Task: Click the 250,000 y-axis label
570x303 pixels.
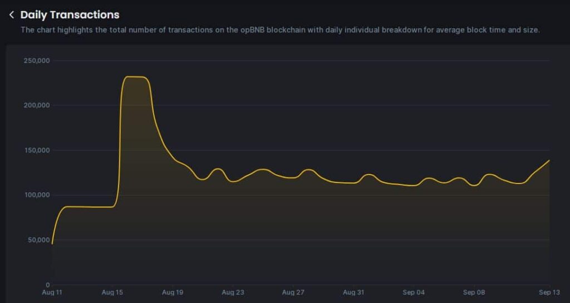Action: click(x=37, y=61)
